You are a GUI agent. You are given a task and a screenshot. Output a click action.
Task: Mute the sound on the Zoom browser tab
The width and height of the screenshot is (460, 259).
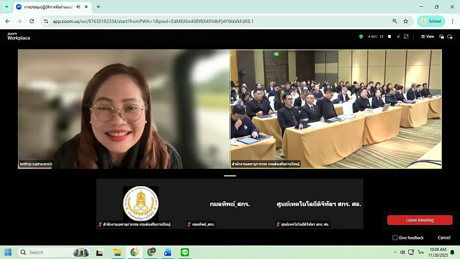click(78, 7)
